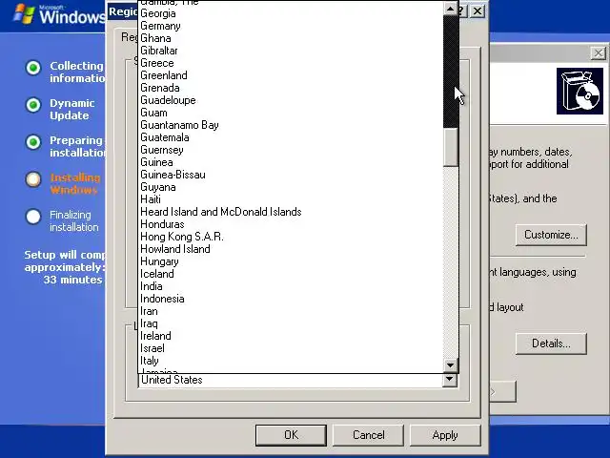Pick Israel from the location list
Image resolution: width=610 pixels, height=458 pixels.
[291, 348]
